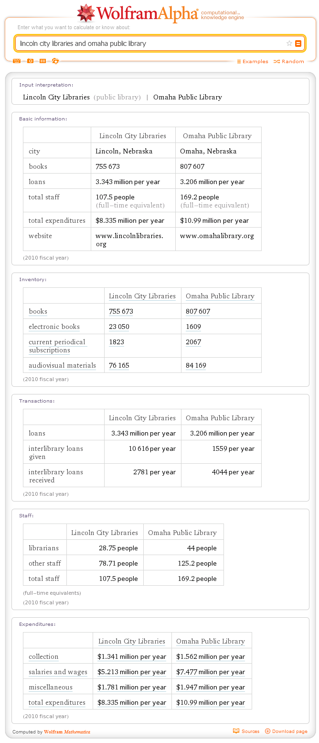Click '$1.341 million per year' collection value
The height and width of the screenshot is (743, 319).
coord(132,656)
